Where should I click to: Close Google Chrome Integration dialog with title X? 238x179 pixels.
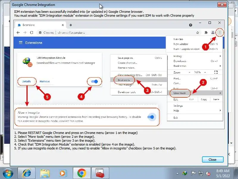pyautogui.click(x=222, y=4)
